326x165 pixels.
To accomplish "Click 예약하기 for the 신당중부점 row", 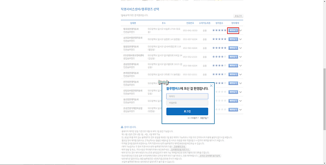I will click(x=233, y=92).
